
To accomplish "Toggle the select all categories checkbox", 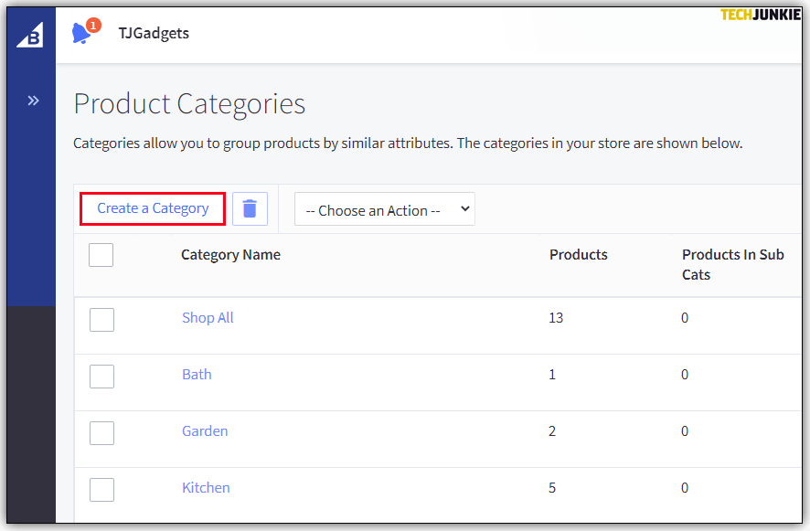I will pyautogui.click(x=101, y=255).
